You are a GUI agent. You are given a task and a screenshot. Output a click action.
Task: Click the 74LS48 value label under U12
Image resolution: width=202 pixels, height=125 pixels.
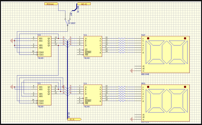point(87,58)
